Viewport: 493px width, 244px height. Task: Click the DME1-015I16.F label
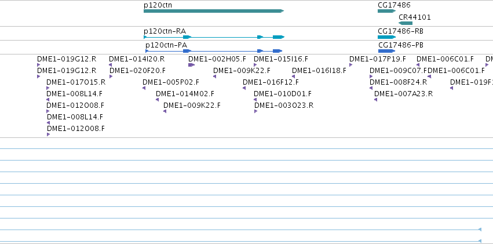[x=281, y=59]
